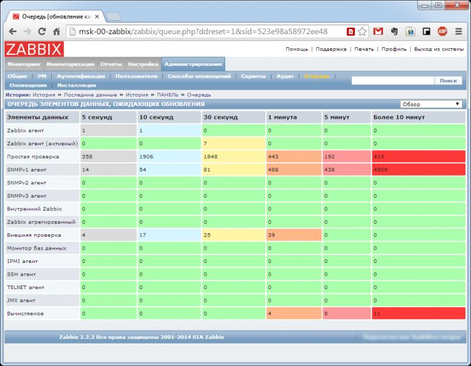The image size is (471, 366).
Task: Click Внешняя проверка 30 секунд value 25
Action: tap(234, 235)
